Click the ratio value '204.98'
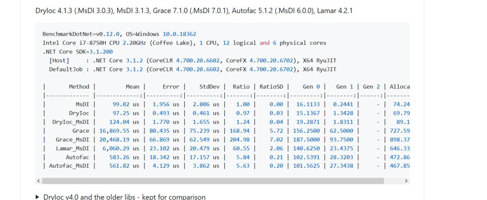Screen dimensions: 487x200 [x=240, y=140]
